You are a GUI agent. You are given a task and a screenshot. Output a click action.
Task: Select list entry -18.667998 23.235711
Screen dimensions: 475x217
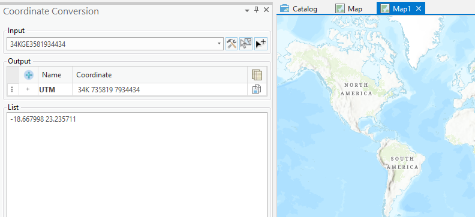[x=43, y=119]
